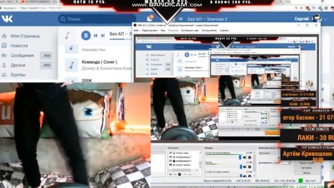Open settings gear of playback device channel
Screen dimensions: 334x188
249,157
